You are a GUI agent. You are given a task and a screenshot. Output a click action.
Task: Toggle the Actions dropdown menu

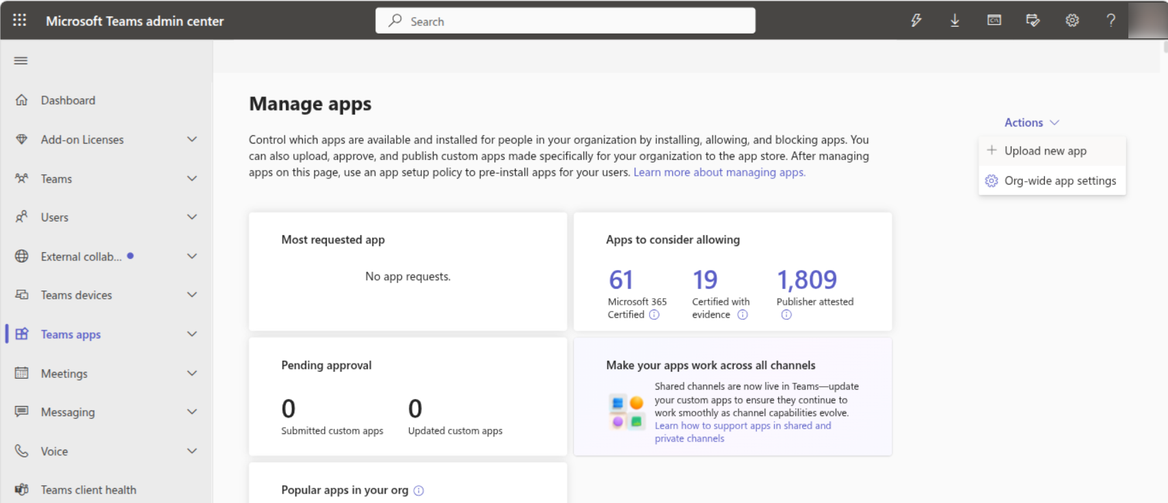click(x=1031, y=123)
